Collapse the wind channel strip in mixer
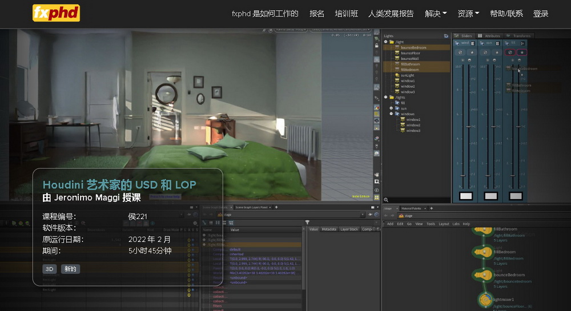571x311 pixels. coord(473,43)
